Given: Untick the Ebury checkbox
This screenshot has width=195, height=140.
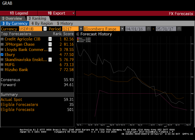Looking at the screenshot, I should 2,55.
